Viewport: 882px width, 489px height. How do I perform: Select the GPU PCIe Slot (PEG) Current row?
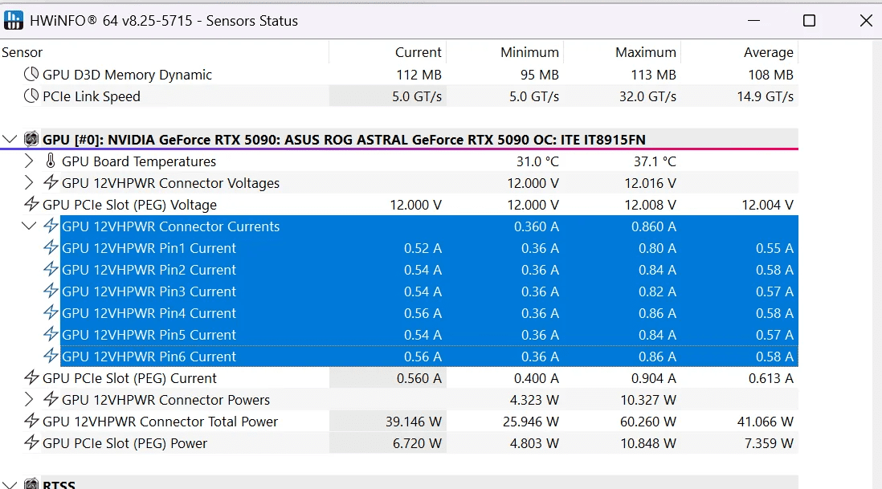tap(129, 378)
